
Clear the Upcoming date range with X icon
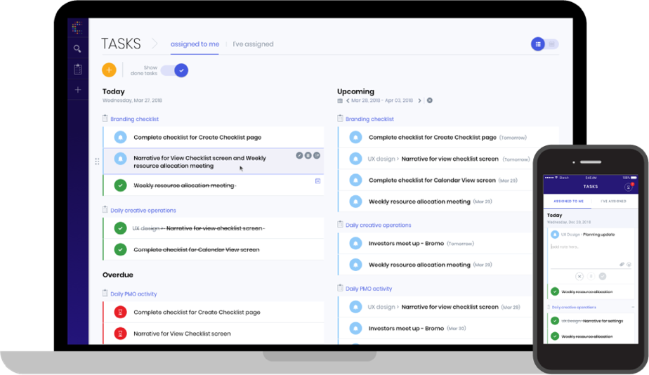click(430, 100)
